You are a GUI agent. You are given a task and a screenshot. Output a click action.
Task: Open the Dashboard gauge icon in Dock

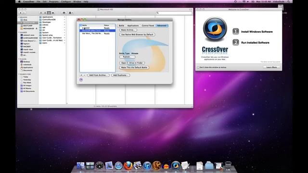click(x=100, y=166)
